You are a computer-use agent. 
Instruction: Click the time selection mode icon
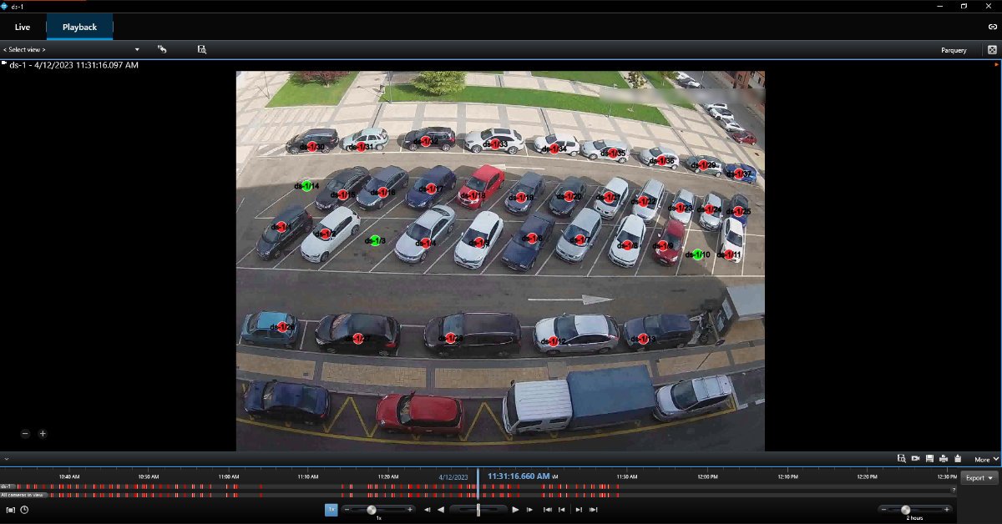click(11, 510)
